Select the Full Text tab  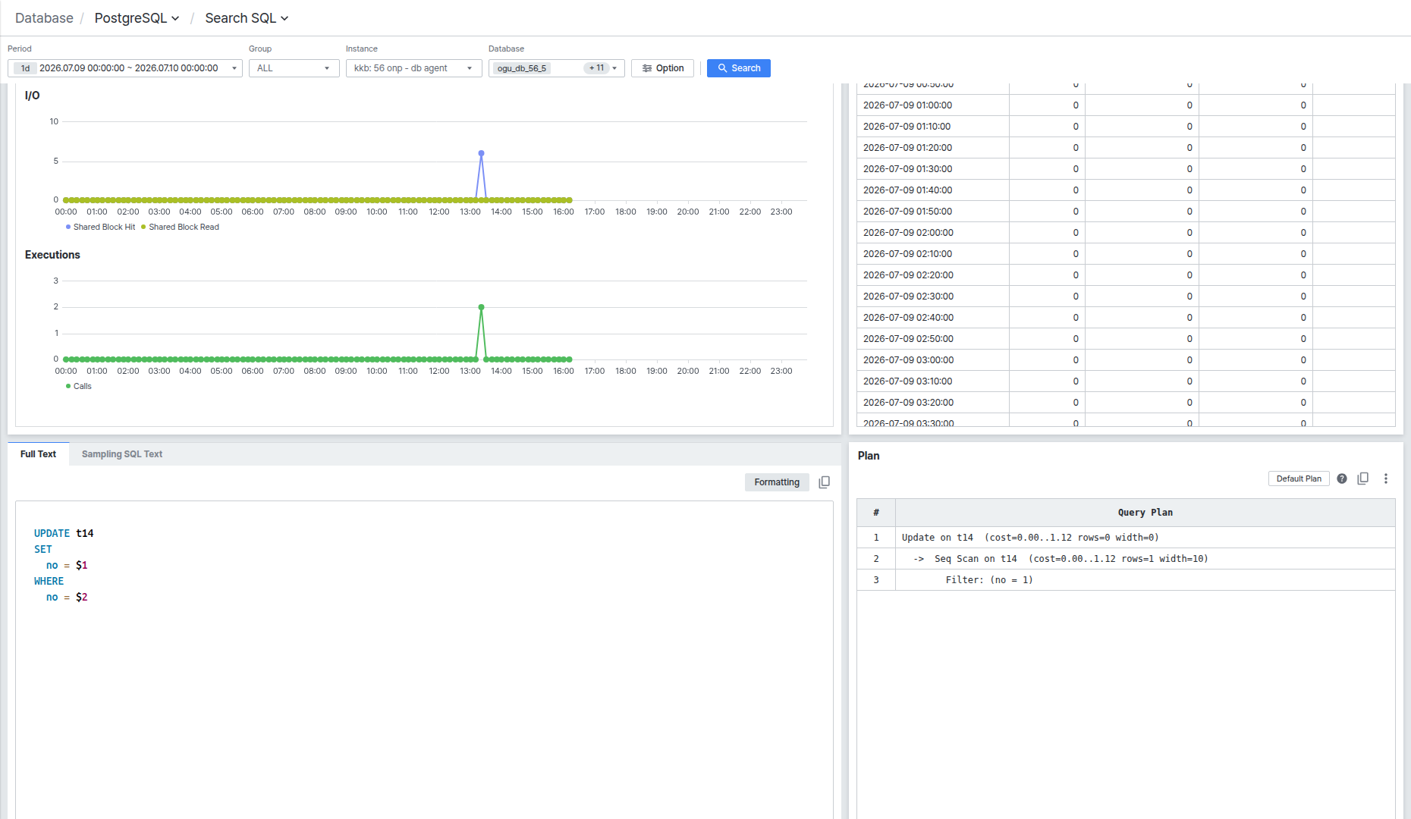pyautogui.click(x=38, y=454)
